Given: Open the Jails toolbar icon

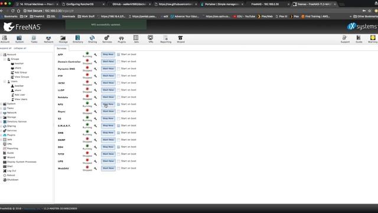Looking at the screenshot, I should 136,39.
